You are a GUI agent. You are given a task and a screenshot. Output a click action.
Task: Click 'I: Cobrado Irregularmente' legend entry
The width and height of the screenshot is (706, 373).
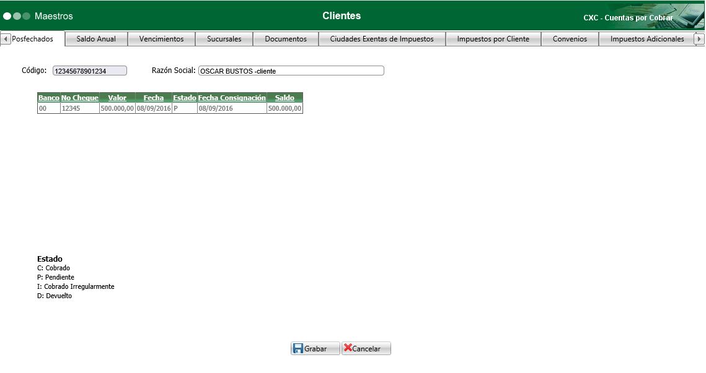coord(76,287)
